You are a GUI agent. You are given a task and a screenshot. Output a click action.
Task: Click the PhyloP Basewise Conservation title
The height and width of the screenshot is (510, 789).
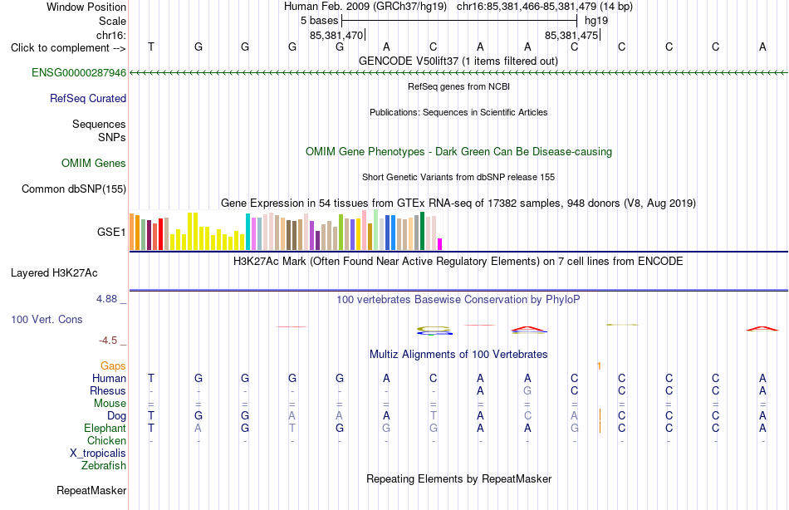click(x=458, y=300)
